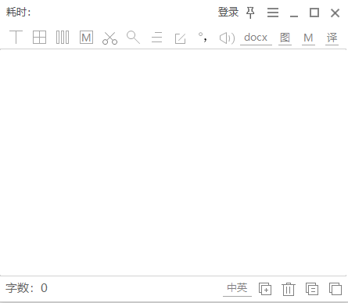
Task: Play text aloud with speaker icon
Action: [x=227, y=38]
